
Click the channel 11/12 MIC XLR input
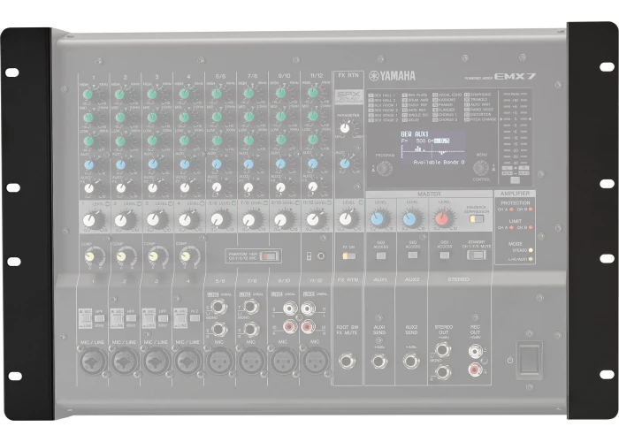[315, 361]
